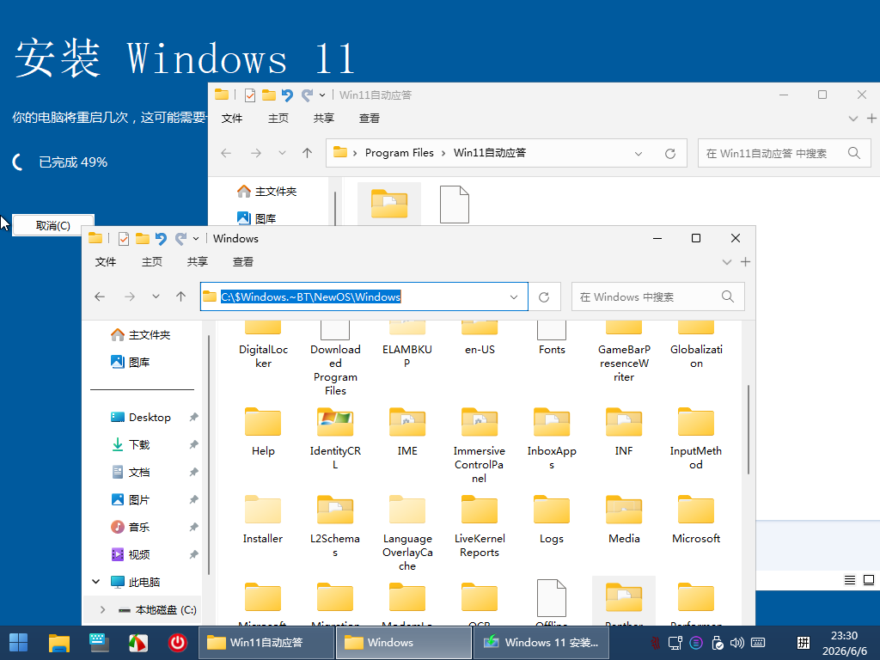The width and height of the screenshot is (880, 660).
Task: Click the Win11自动应答 search box
Action: point(784,153)
